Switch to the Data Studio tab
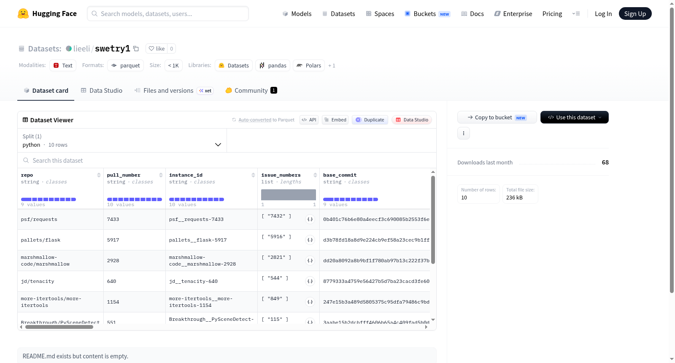Screen dimensions: 675x363 [102, 91]
